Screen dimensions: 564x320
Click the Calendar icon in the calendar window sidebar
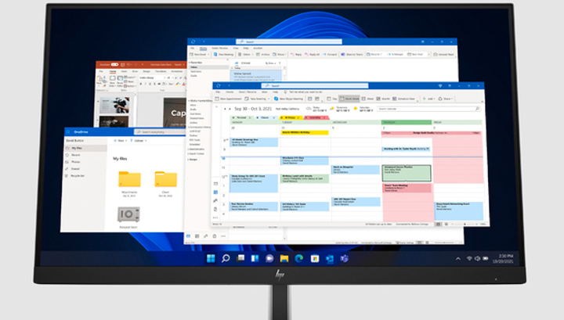tap(215, 192)
